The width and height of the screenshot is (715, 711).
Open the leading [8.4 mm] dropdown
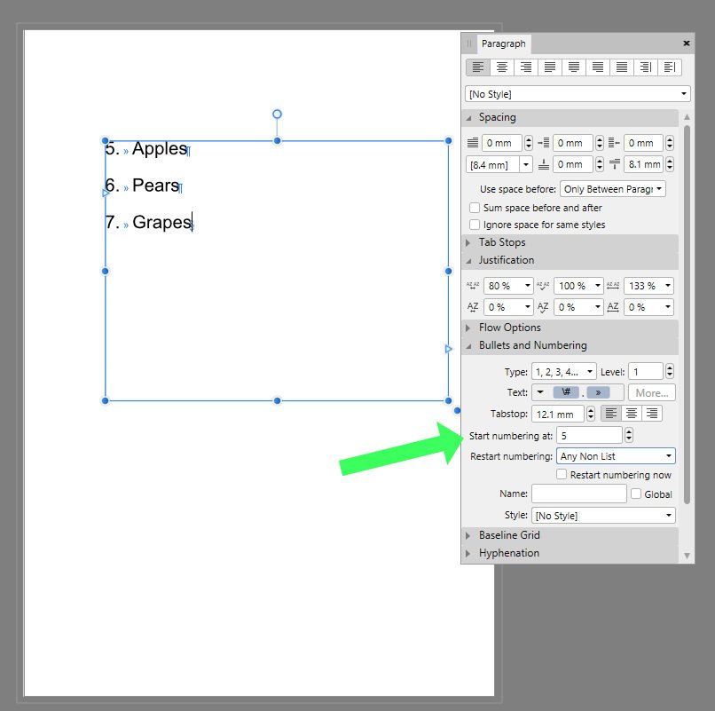click(x=526, y=164)
